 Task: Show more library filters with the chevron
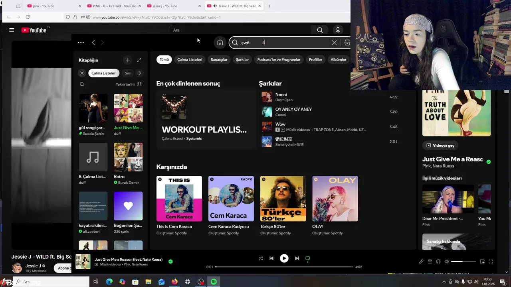[139, 73]
